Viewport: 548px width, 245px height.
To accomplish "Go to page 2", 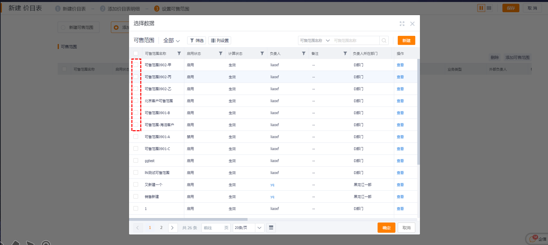I will click(x=161, y=228).
